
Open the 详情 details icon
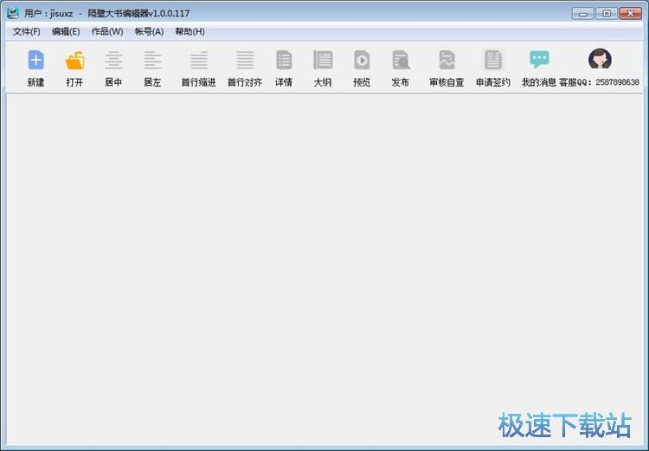284,60
